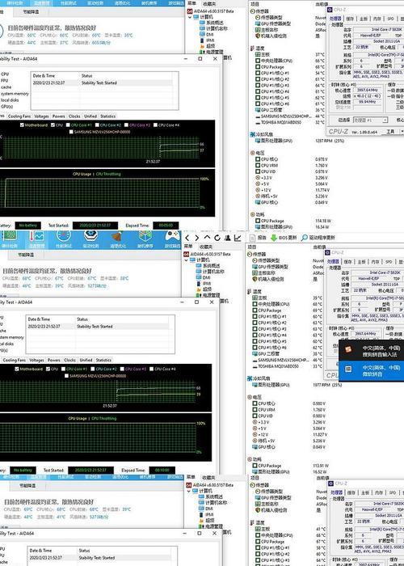Viewport: 404px width, 566px height.
Task: Open the 工具 button in CPU-Z
Action: [x=392, y=132]
